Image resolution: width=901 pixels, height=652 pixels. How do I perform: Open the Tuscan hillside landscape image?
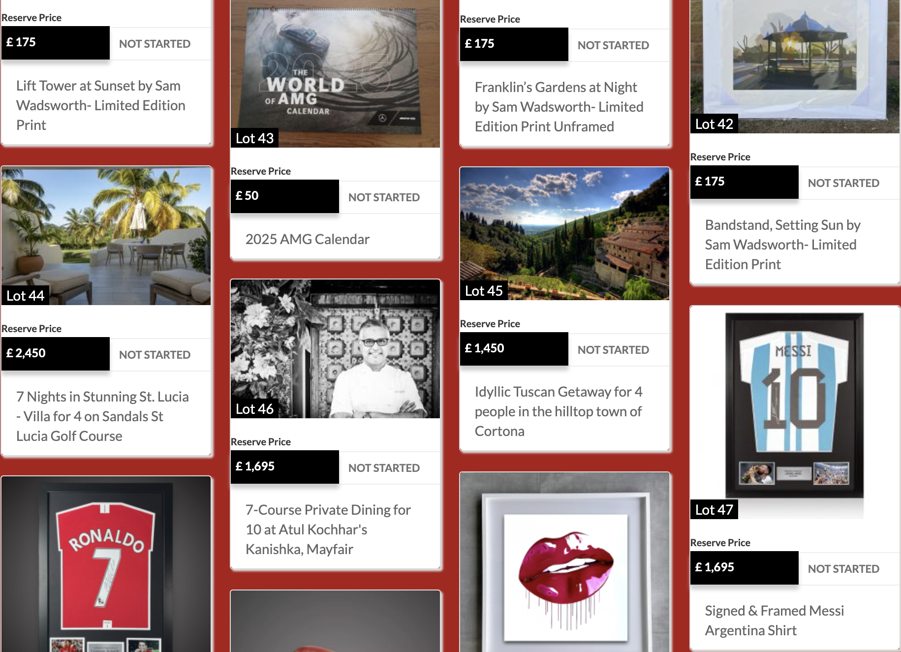tap(564, 234)
